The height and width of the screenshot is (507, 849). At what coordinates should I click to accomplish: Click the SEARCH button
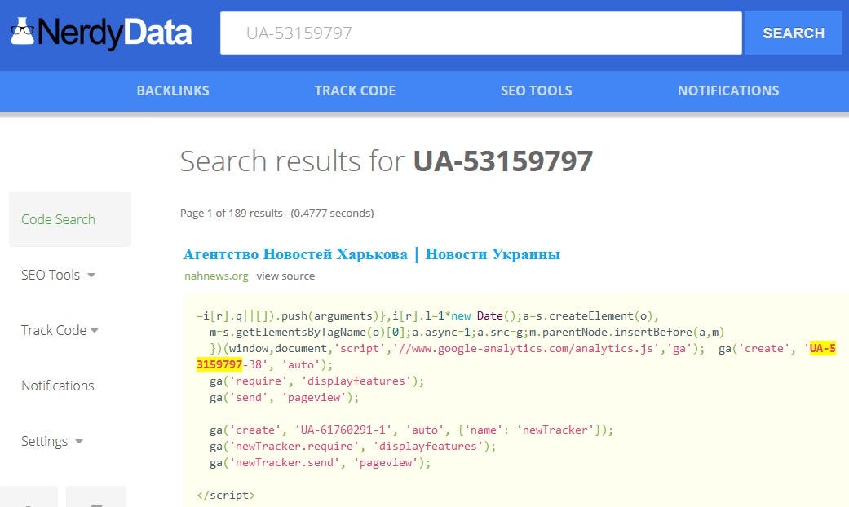(x=794, y=33)
